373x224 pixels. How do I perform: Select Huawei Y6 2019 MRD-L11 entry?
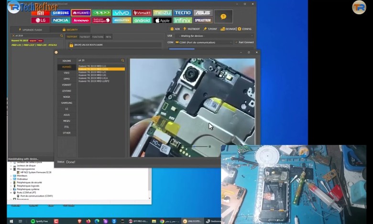tap(92, 66)
